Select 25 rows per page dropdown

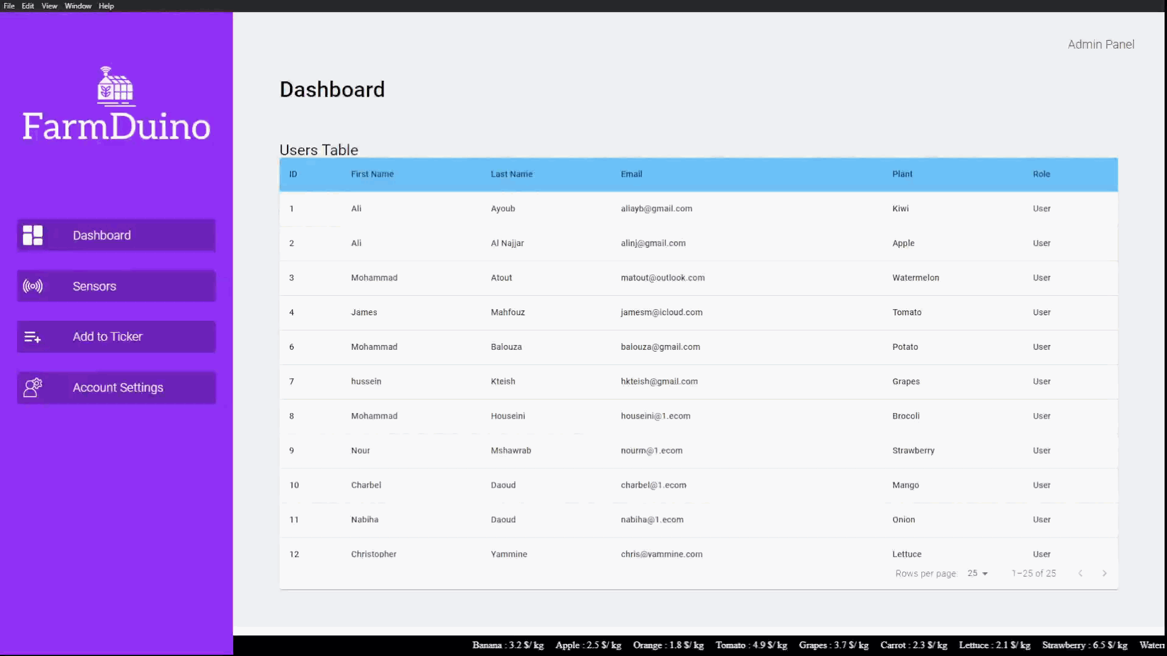(x=977, y=573)
